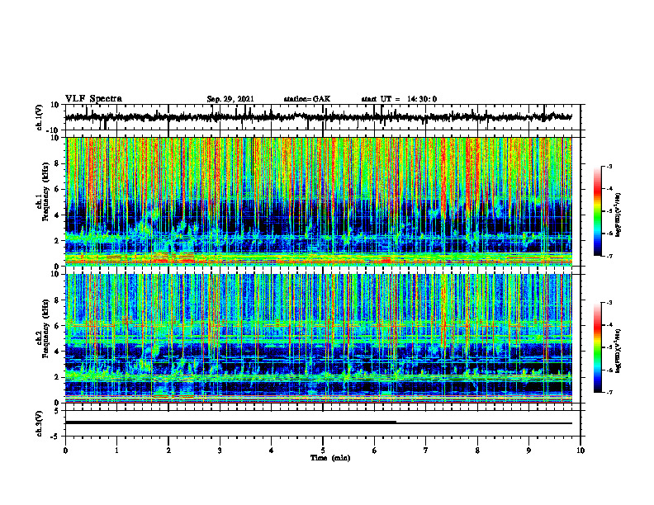
Task: Click the '4' kHz tick on ch.2 frequency axis
Action: coord(57,352)
